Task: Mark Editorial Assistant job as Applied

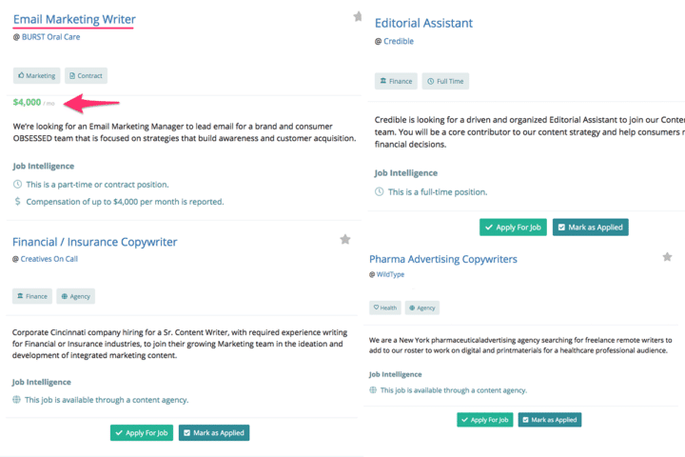Action: tap(591, 228)
